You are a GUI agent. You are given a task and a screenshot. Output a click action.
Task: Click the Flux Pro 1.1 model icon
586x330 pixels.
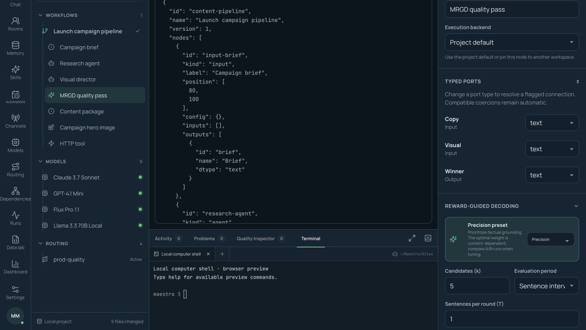point(45,209)
